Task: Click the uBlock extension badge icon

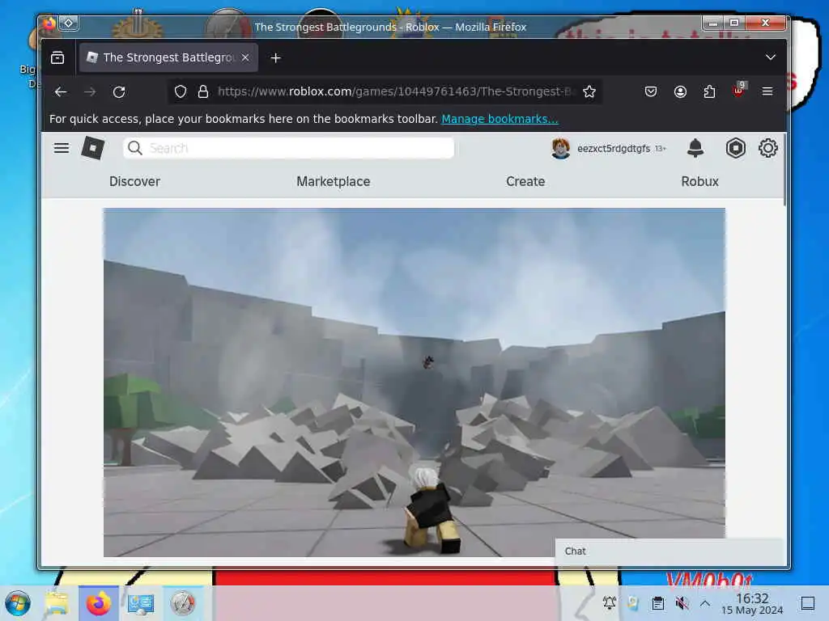Action: 739,90
